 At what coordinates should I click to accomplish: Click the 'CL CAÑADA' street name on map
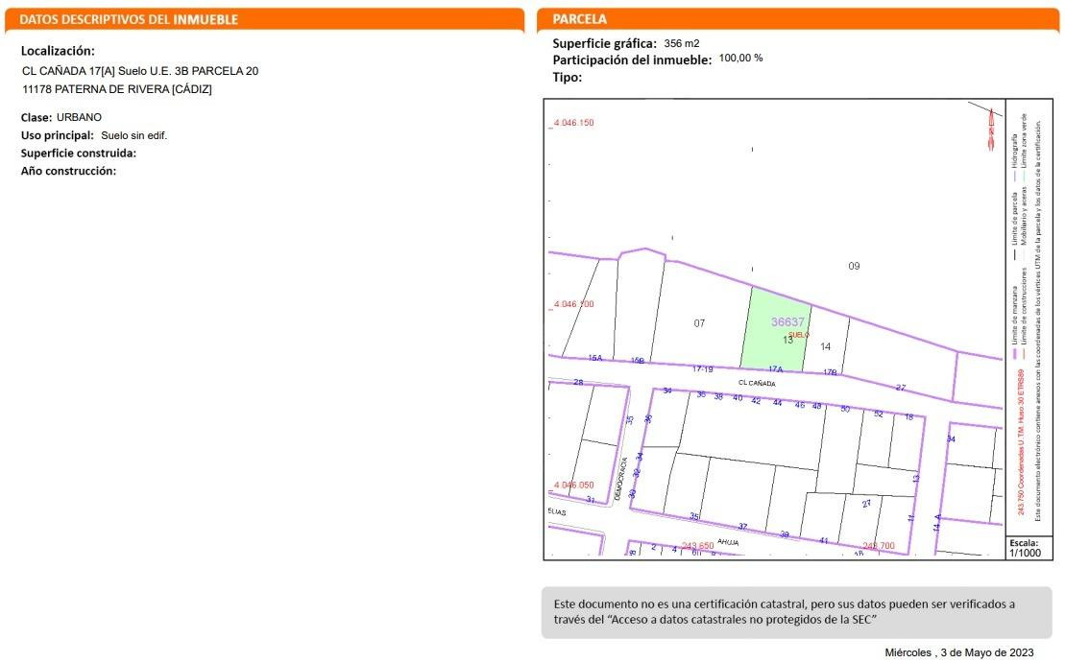pyautogui.click(x=757, y=384)
